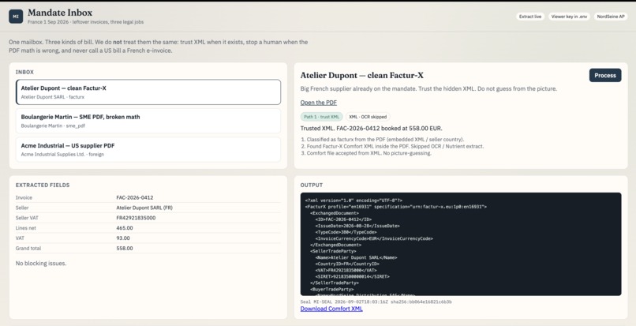Click the XML OCR skipped tag
The image size is (636, 326).
click(368, 117)
